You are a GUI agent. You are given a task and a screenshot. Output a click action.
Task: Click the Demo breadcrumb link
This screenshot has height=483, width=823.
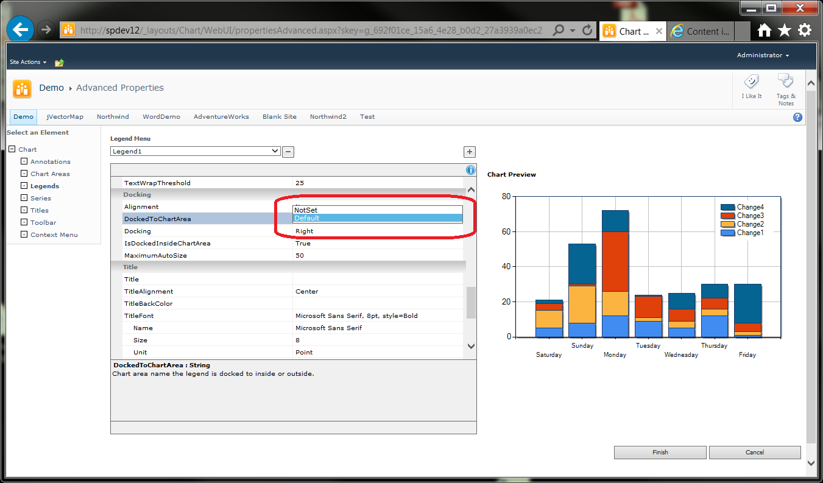[x=52, y=88]
